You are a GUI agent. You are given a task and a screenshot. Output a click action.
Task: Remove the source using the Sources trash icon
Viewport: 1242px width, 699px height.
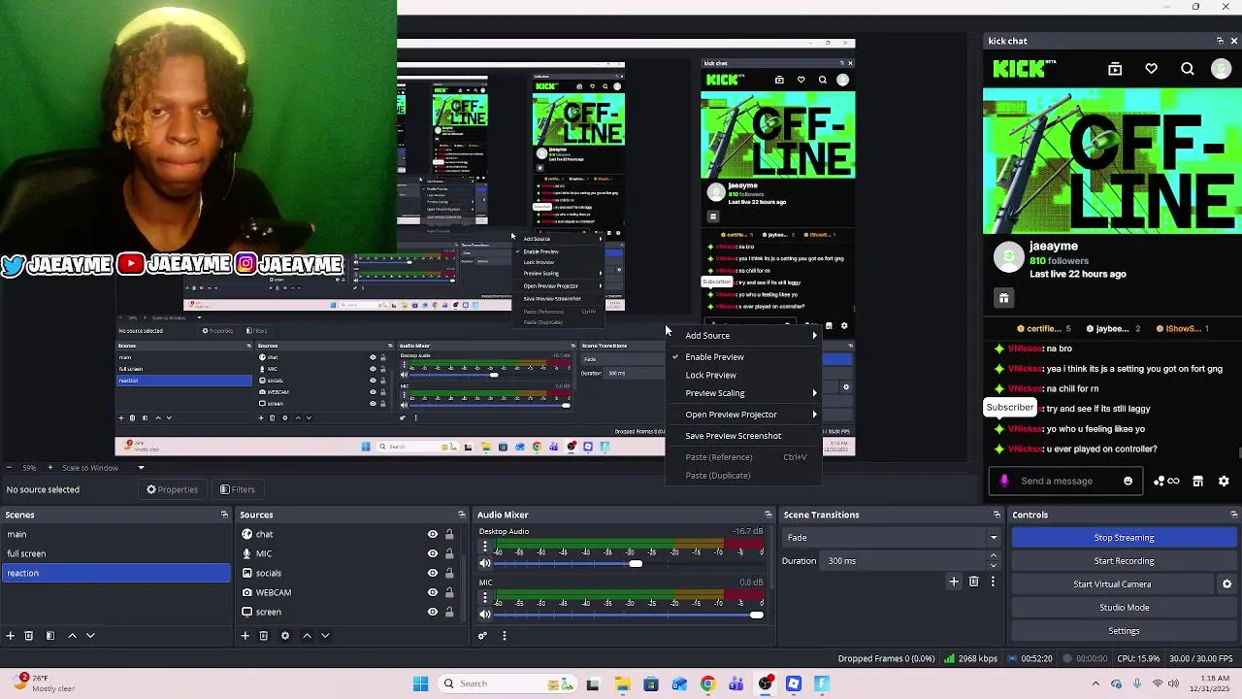(264, 636)
